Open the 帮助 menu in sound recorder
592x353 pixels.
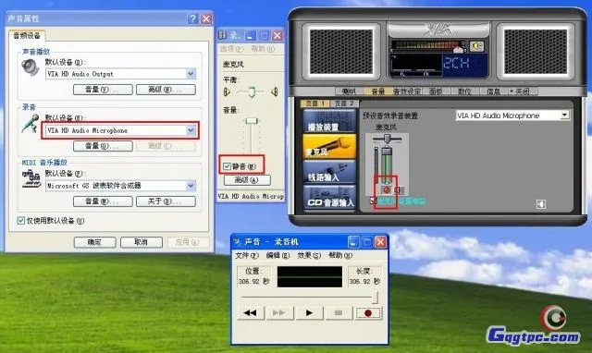pyautogui.click(x=340, y=255)
